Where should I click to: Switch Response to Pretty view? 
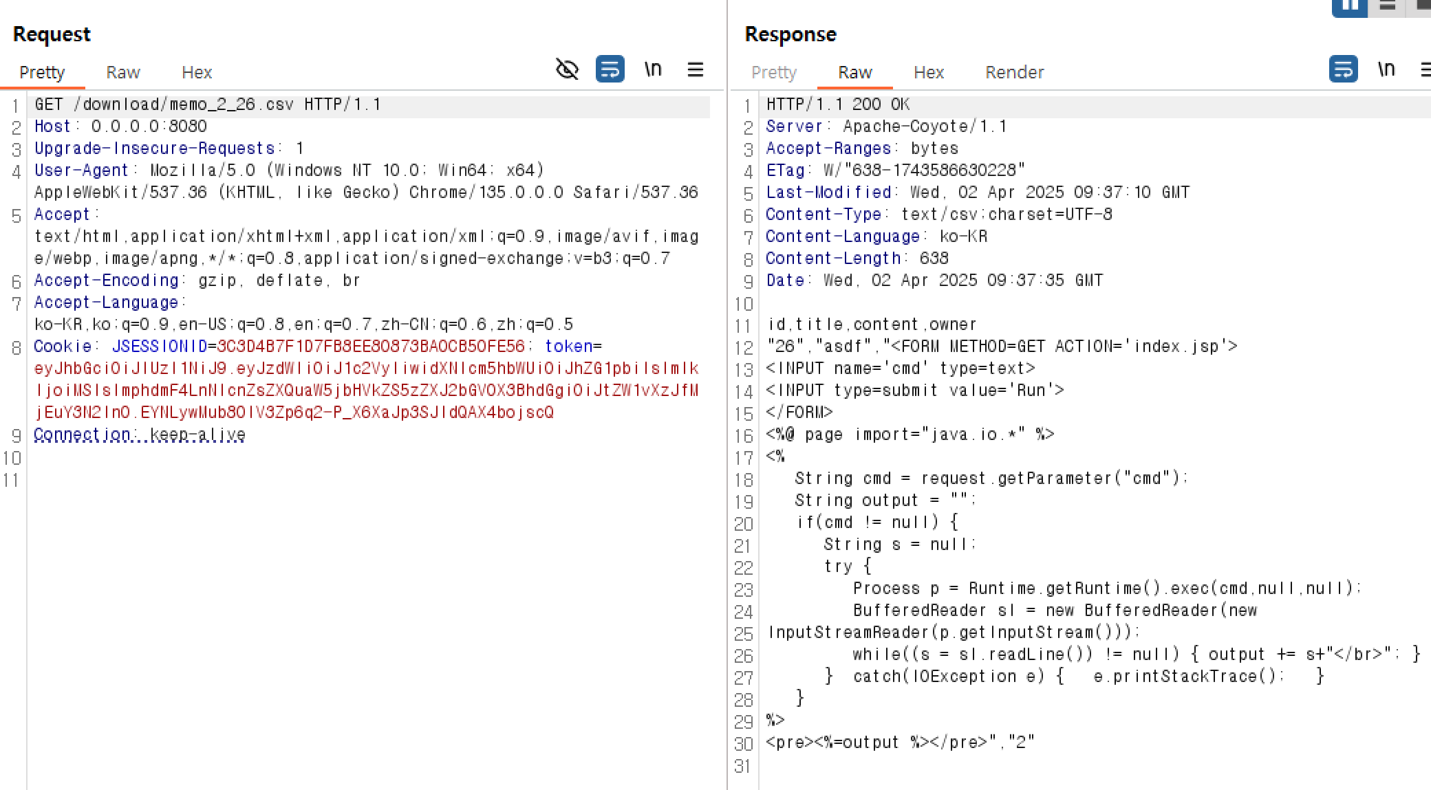pyautogui.click(x=774, y=72)
